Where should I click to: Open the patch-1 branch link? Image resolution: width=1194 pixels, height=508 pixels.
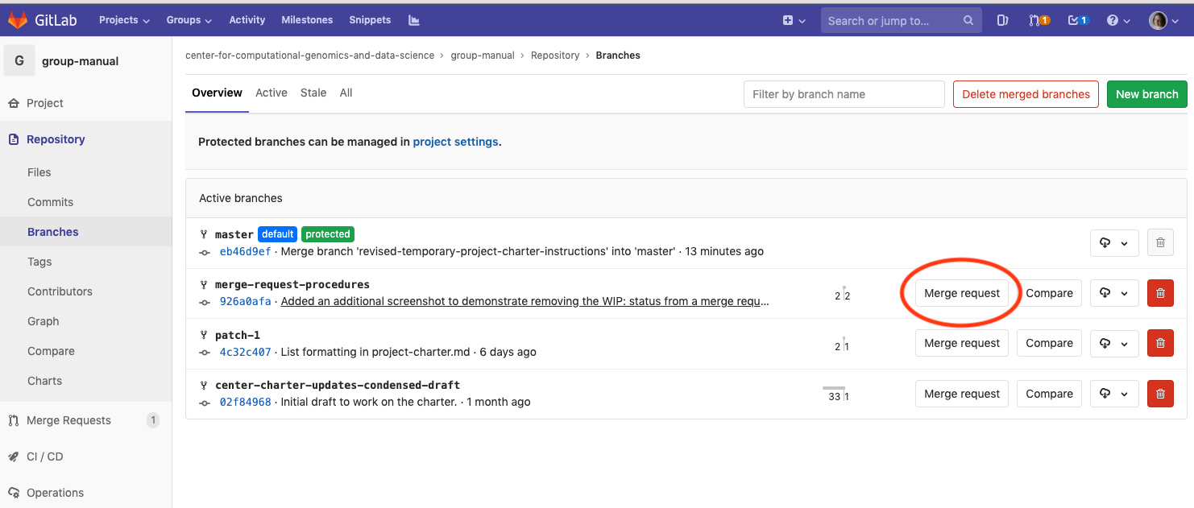(237, 335)
